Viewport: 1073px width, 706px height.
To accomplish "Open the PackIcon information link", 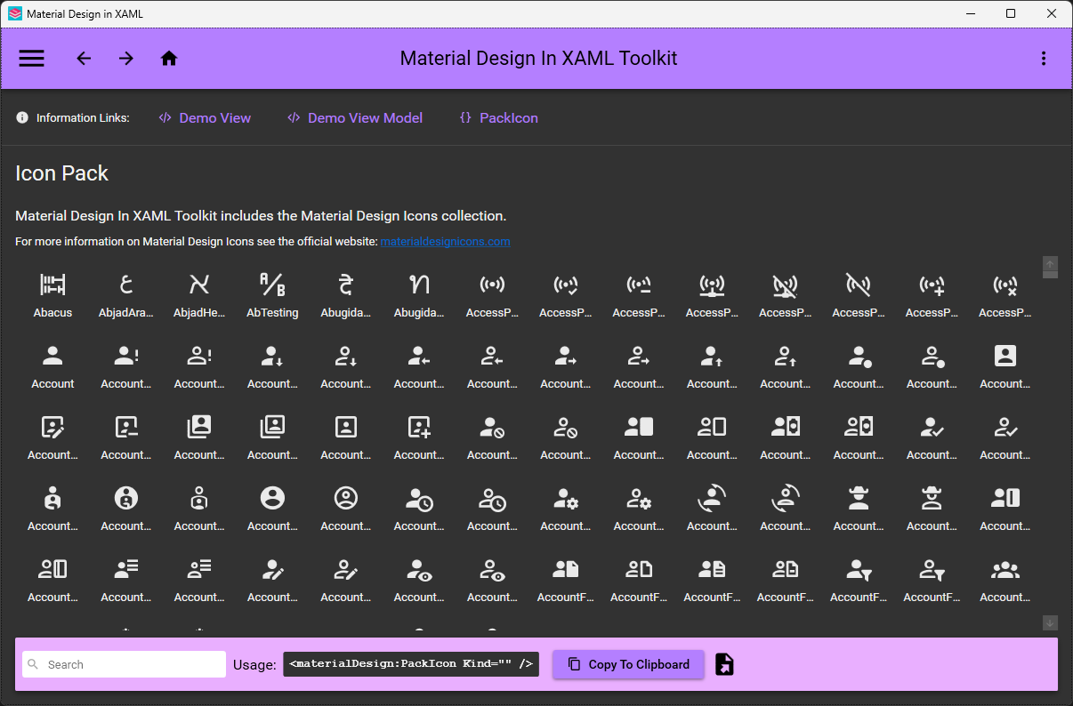I will click(x=498, y=117).
